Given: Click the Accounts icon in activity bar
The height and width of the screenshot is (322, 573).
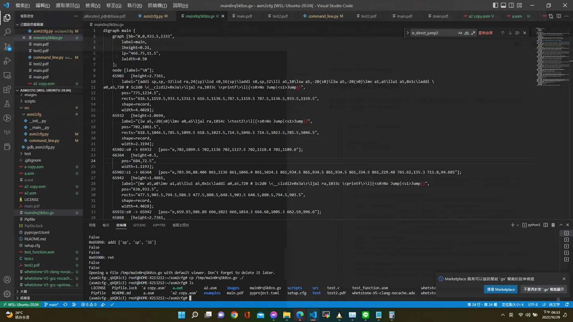Looking at the screenshot, I should coord(7,279).
